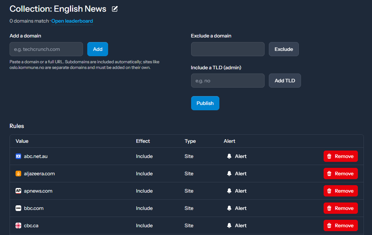The height and width of the screenshot is (235, 372).
Task: Click trash icon in aljazeera.com row
Action: [329, 174]
